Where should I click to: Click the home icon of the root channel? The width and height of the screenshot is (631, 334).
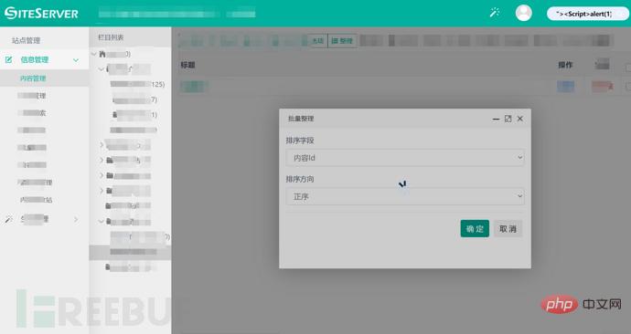pos(102,54)
